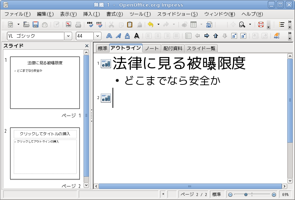Switch to the 標準 view tab

103,49
